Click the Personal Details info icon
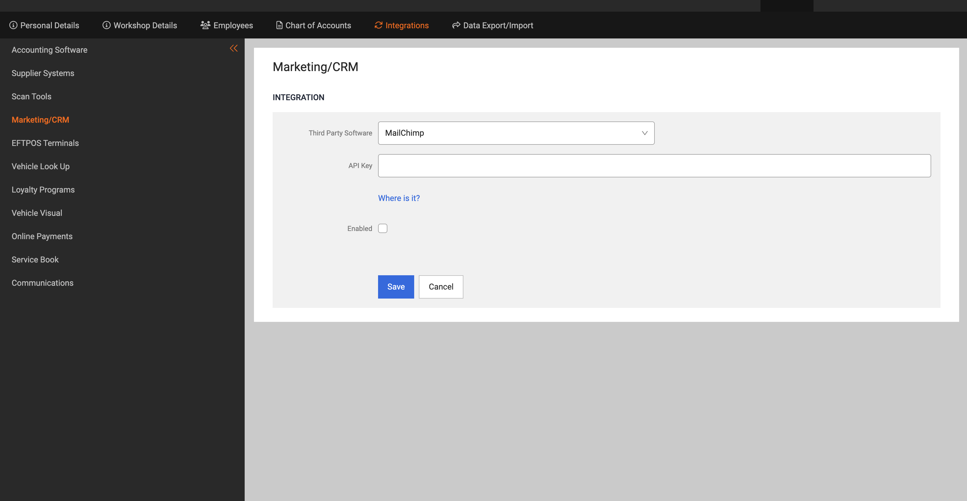The width and height of the screenshot is (967, 501). point(13,25)
